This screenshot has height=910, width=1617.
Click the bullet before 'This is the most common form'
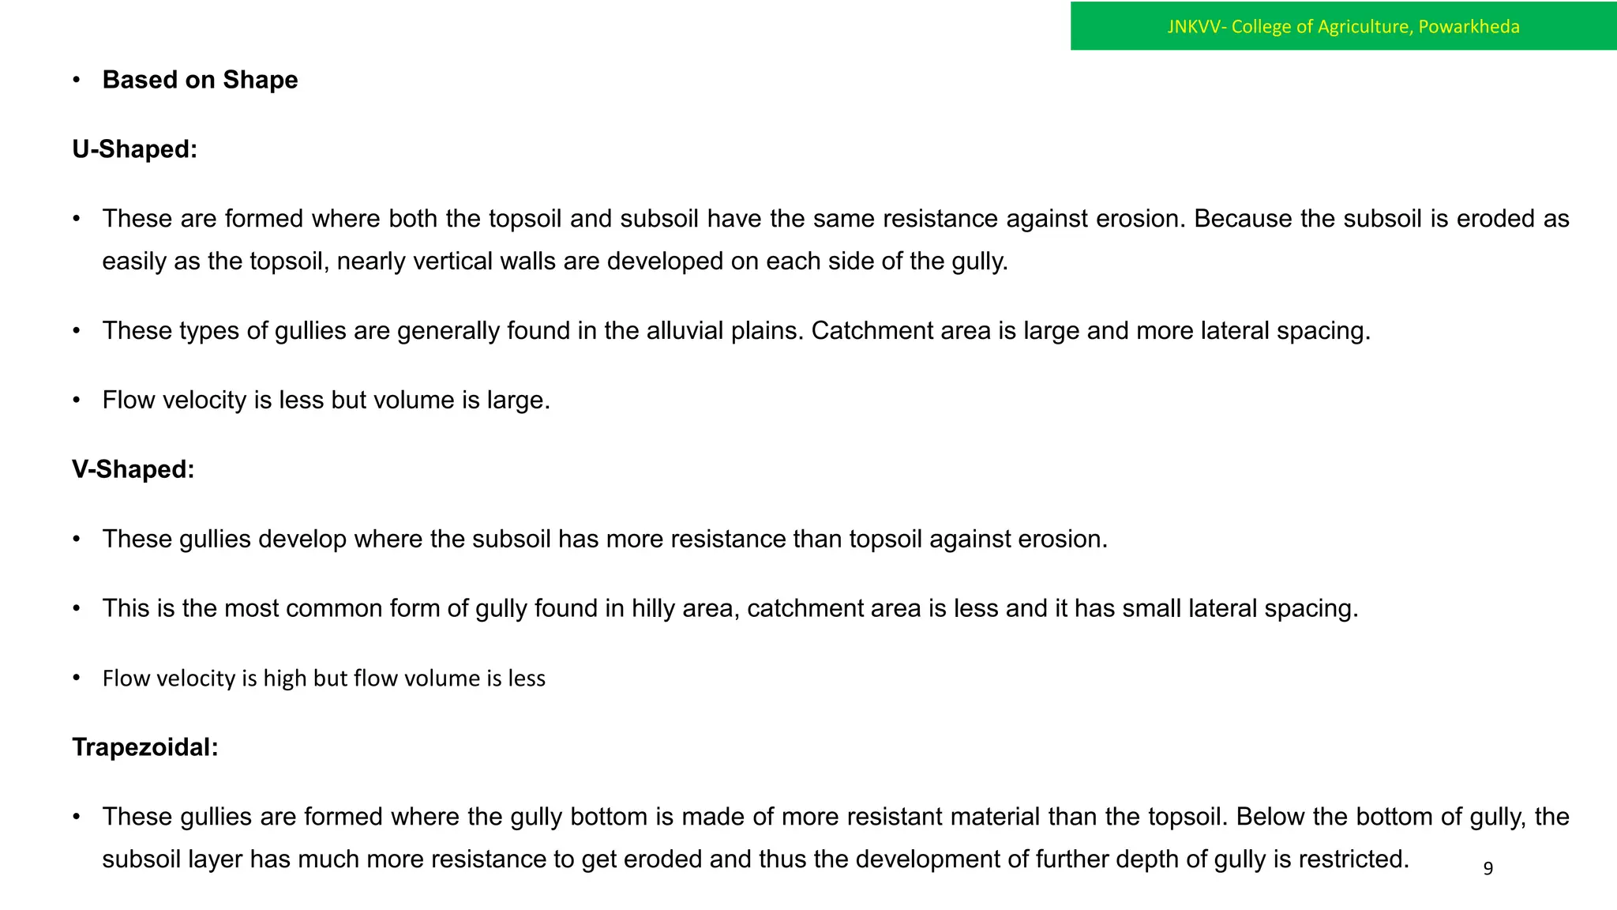(x=77, y=608)
